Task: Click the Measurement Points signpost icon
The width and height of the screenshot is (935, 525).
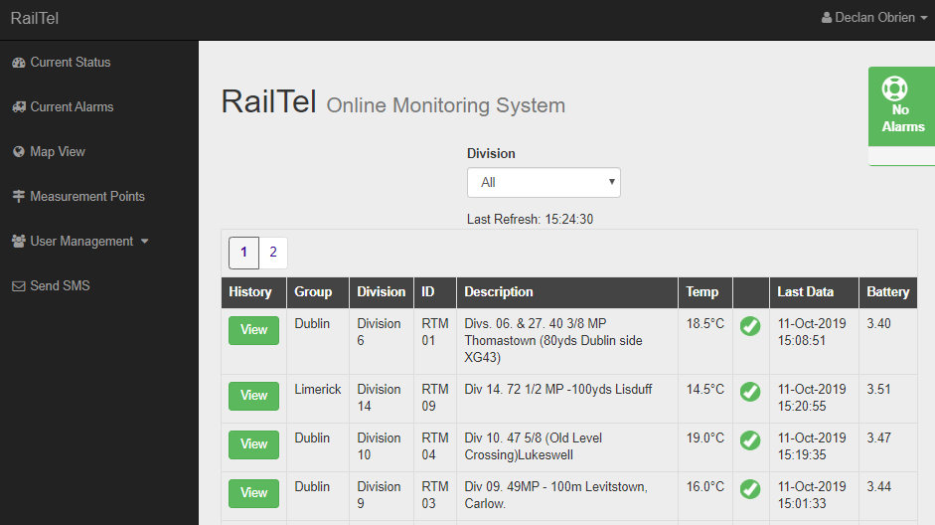Action: [x=18, y=197]
